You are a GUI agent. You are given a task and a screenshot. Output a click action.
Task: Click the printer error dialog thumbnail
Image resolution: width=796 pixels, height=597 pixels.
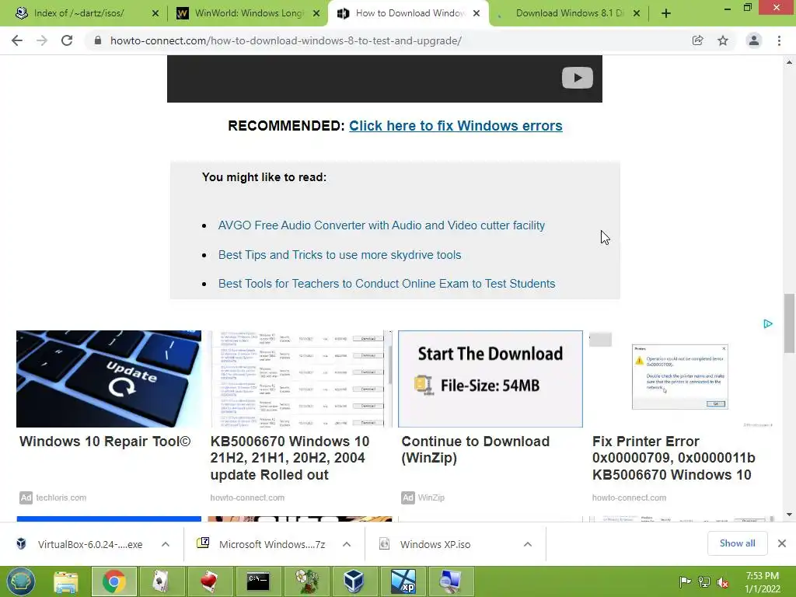tap(681, 379)
